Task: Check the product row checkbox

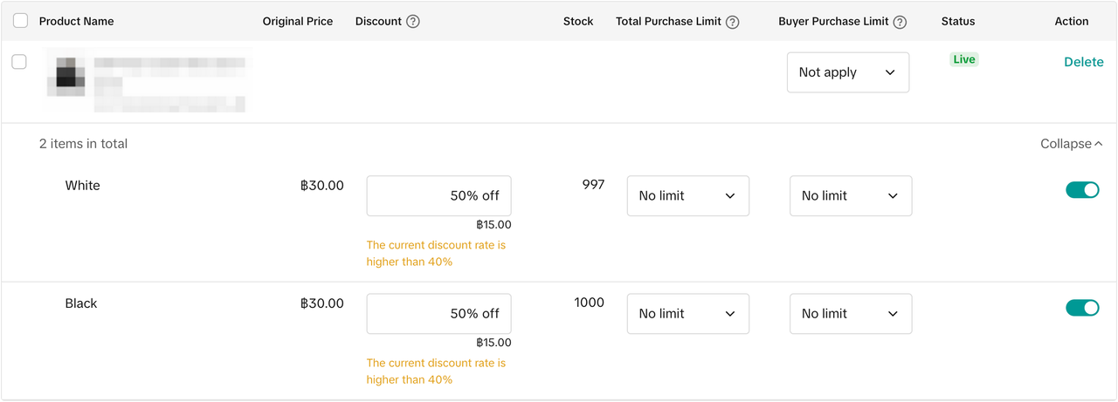Action: (x=19, y=62)
